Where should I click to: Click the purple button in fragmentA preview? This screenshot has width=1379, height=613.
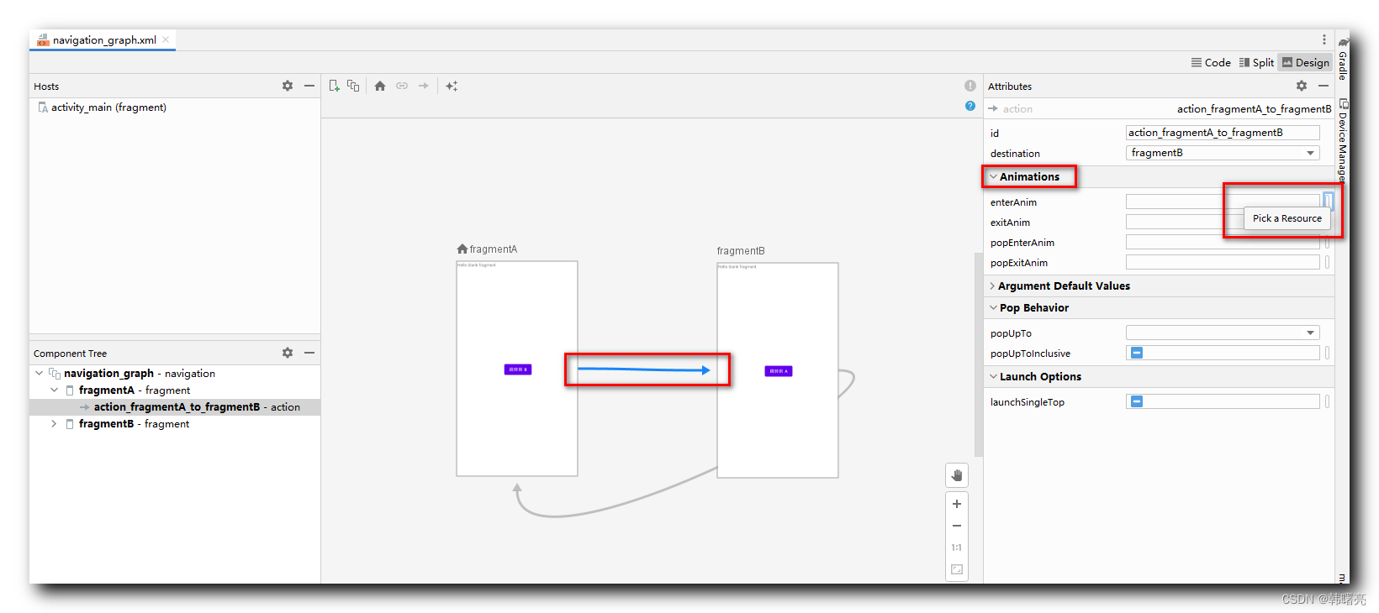coord(518,369)
